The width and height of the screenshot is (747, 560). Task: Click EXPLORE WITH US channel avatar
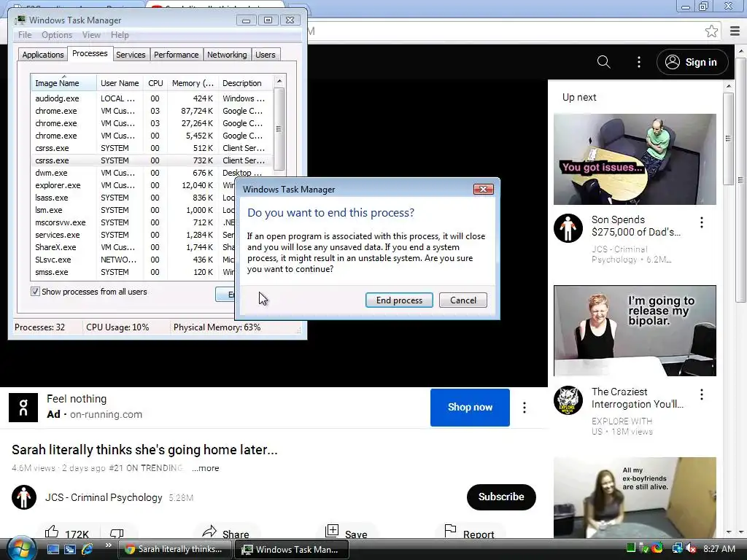point(568,400)
